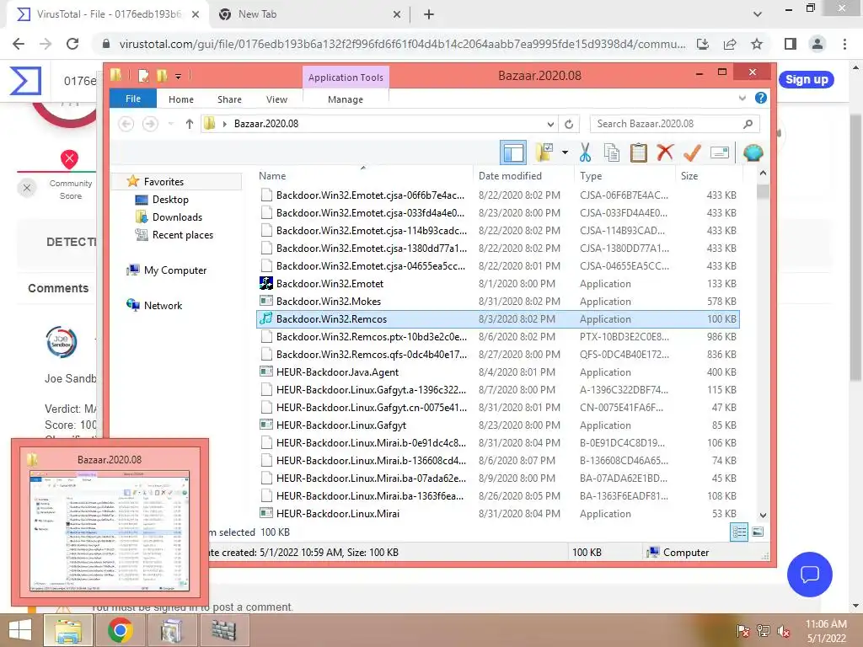Click the orange checkmark Properties icon
Viewport: 863px width, 647px height.
pyautogui.click(x=692, y=152)
